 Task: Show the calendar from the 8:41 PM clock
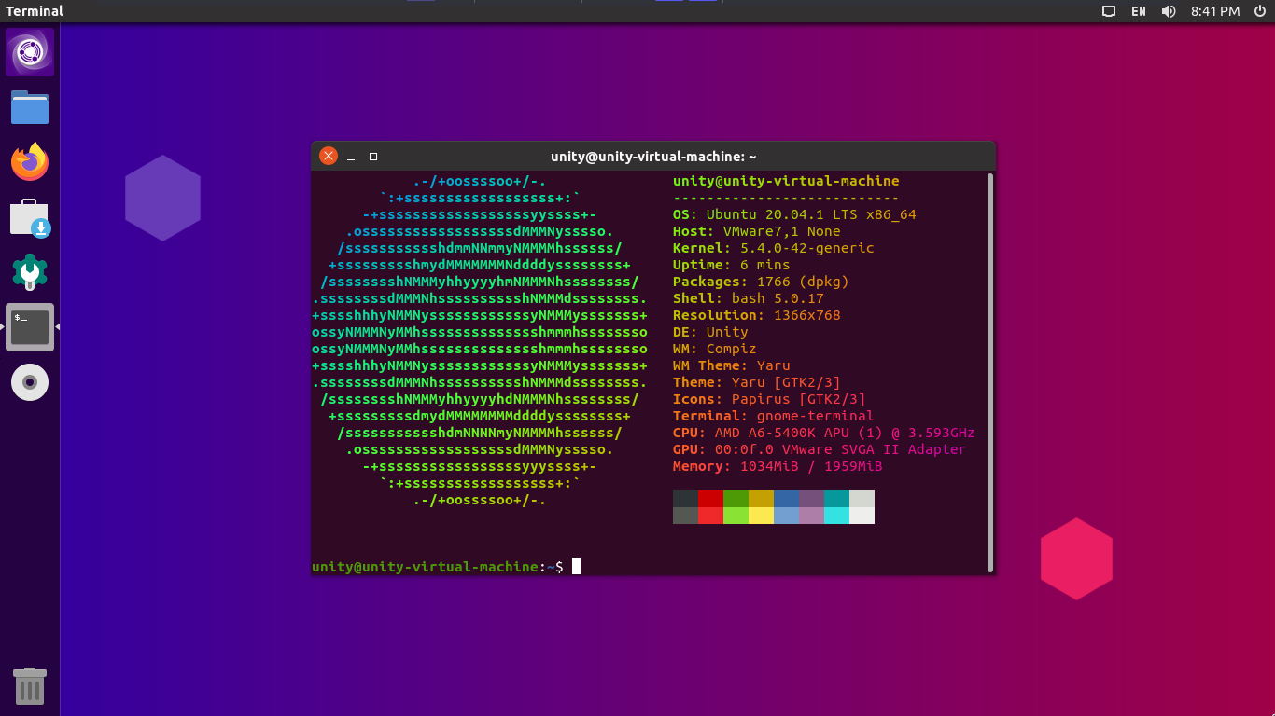click(1215, 11)
